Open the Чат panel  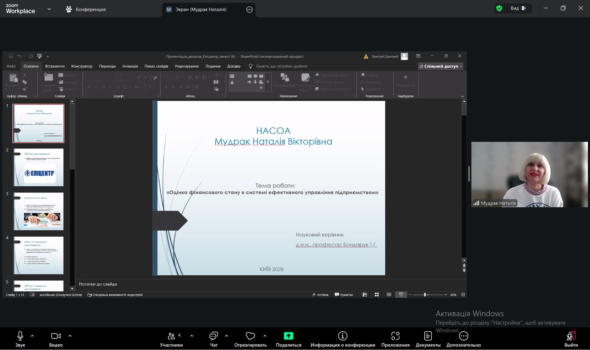214,336
